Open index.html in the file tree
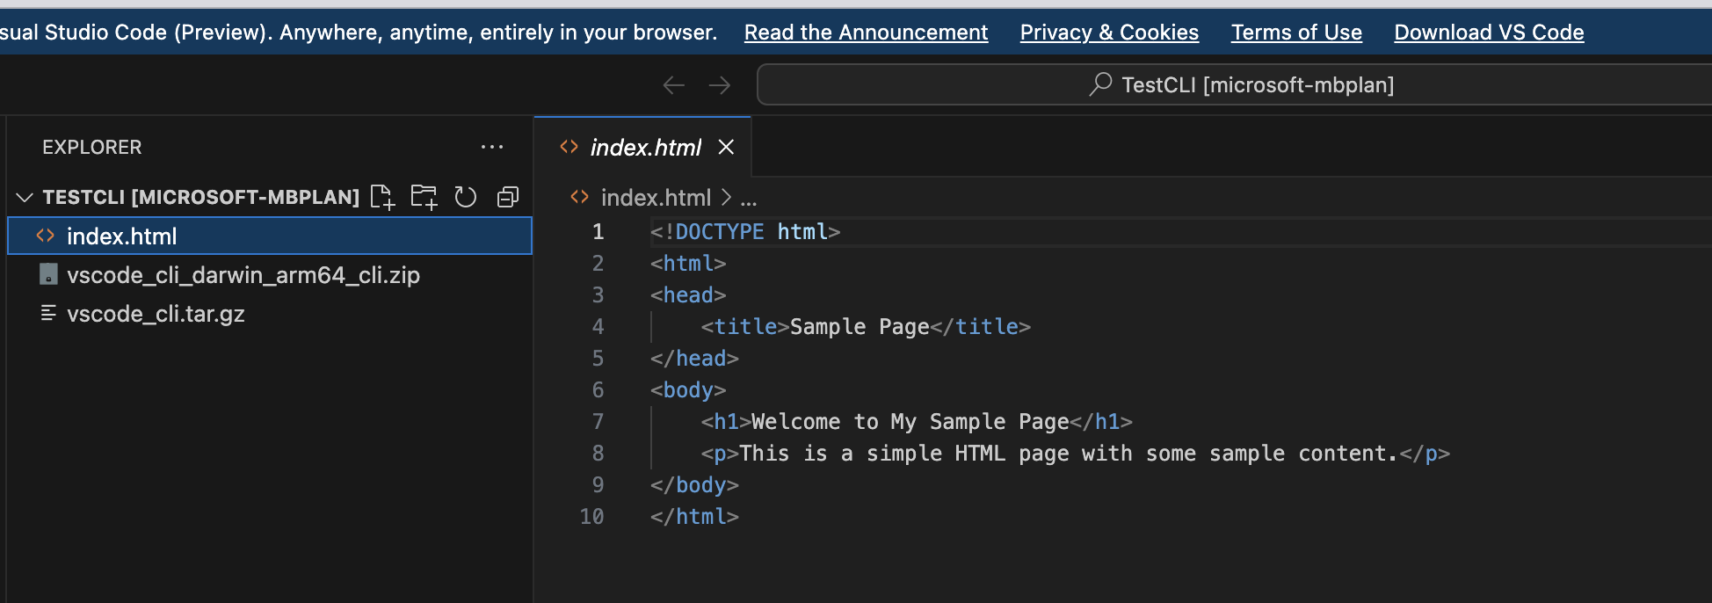This screenshot has width=1712, height=603. (x=122, y=236)
